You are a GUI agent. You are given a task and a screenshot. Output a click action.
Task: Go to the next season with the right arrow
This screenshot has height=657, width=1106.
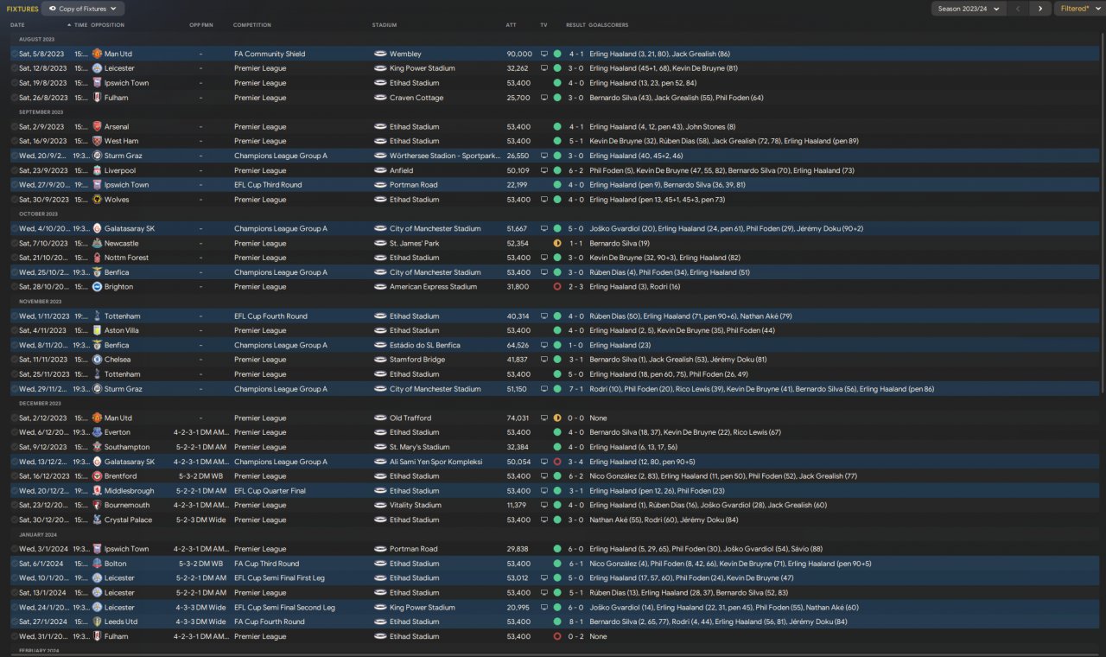[1039, 9]
